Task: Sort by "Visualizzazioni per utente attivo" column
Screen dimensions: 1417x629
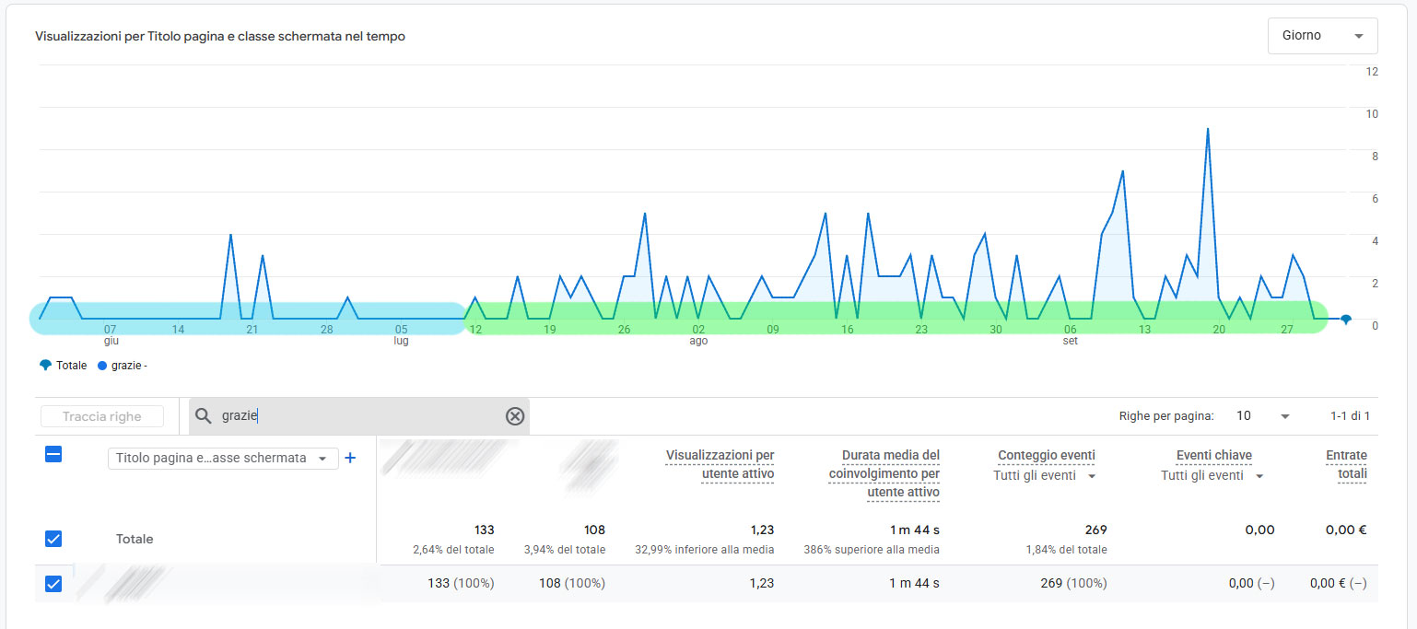Action: coord(720,464)
